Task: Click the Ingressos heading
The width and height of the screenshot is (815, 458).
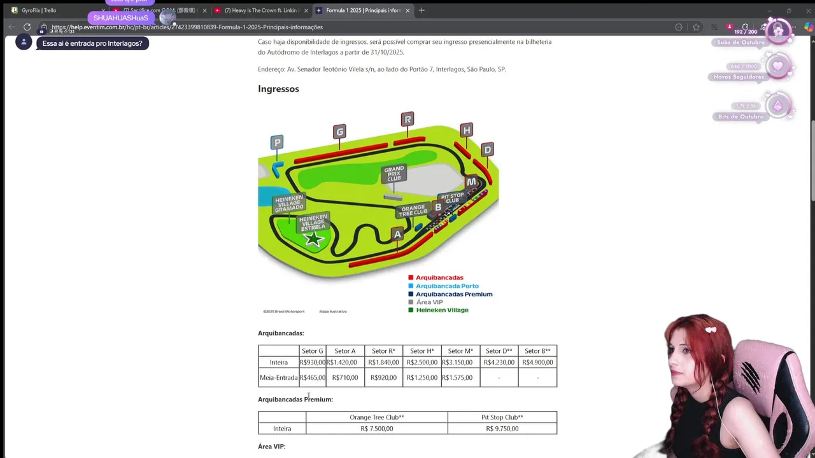Action: click(x=278, y=89)
